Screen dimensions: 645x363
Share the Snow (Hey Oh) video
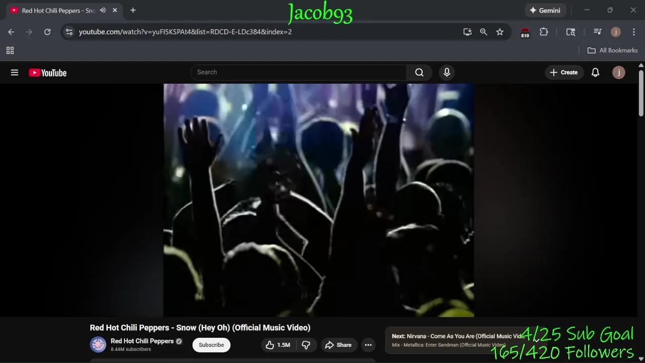click(338, 345)
